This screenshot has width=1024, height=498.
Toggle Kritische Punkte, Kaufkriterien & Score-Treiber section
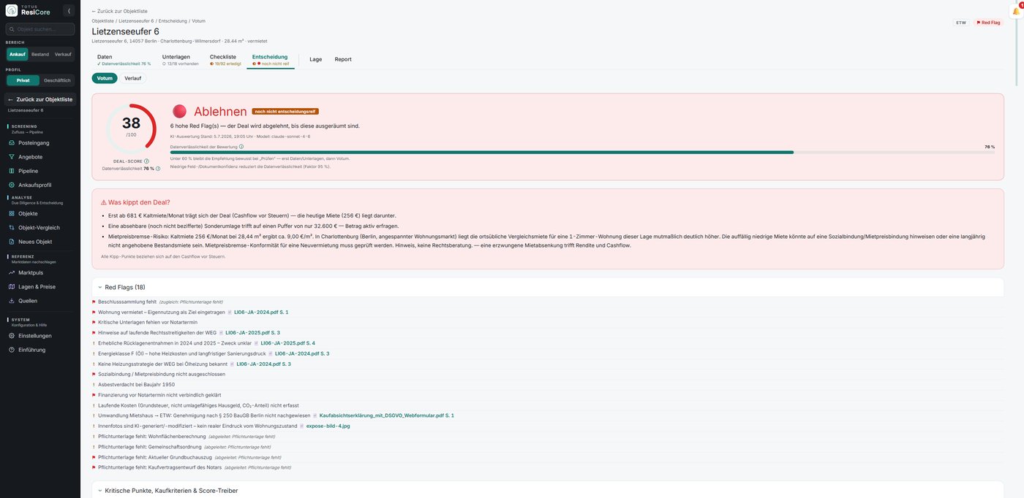click(x=547, y=491)
